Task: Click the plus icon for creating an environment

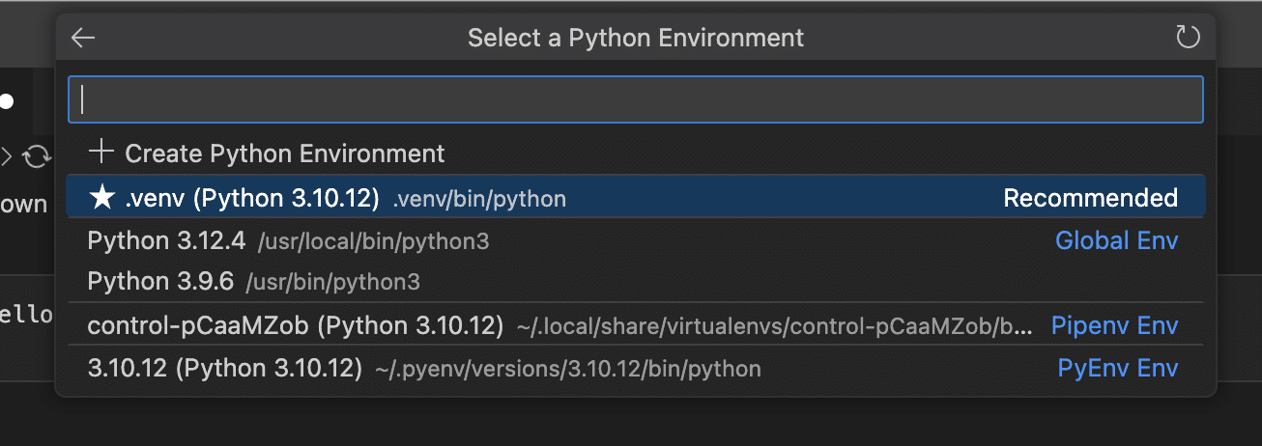Action: tap(101, 153)
